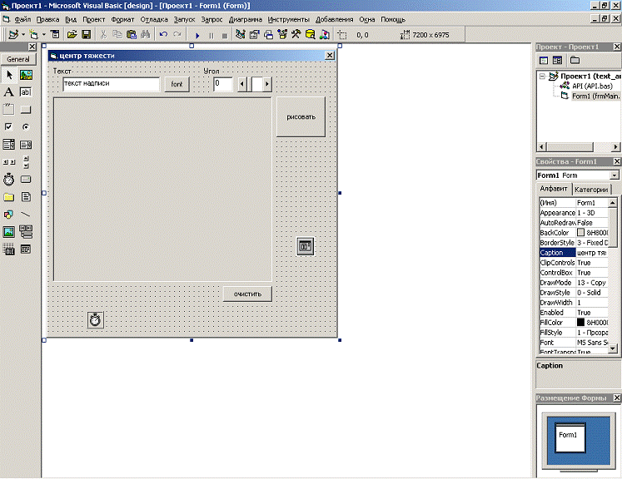The height and width of the screenshot is (479, 622).
Task: Open the object dropdown in Properties panel
Action: 614,175
